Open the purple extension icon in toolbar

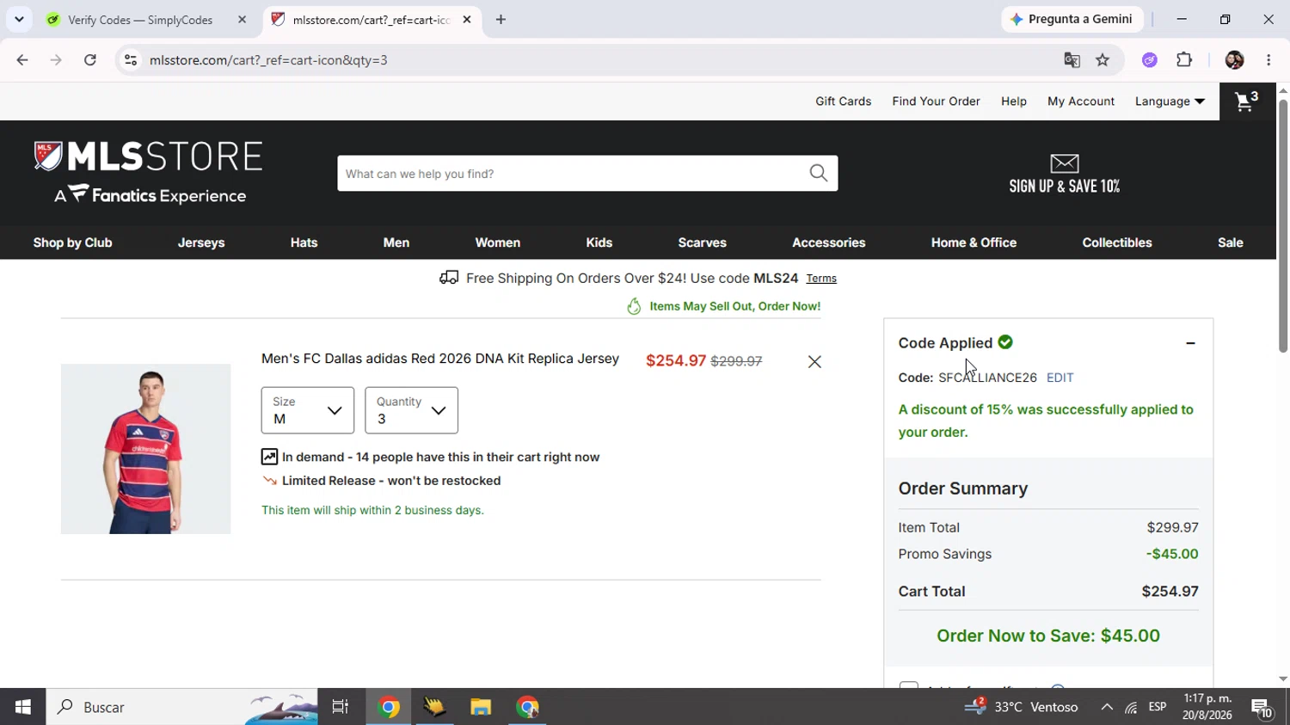point(1150,60)
